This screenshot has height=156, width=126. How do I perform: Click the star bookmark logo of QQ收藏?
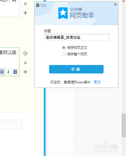click(63, 13)
